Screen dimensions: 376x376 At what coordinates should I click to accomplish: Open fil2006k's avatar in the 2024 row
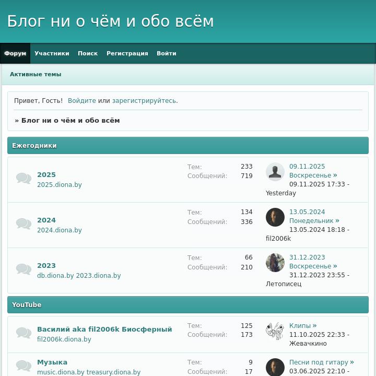275,217
